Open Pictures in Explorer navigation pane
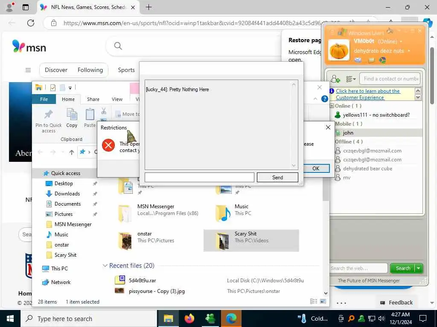Screen dimensions: 437x327 click(63, 214)
